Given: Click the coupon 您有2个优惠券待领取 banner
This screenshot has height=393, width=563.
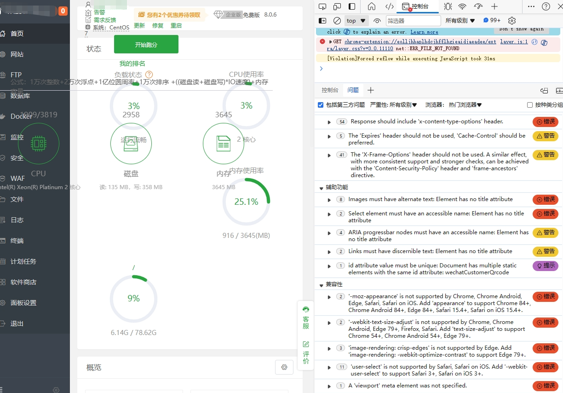Looking at the screenshot, I should [x=170, y=15].
